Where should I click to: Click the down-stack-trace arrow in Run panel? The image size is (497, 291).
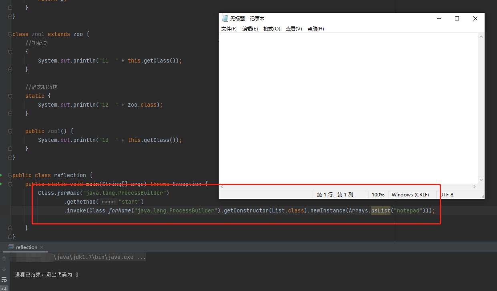coord(4,269)
